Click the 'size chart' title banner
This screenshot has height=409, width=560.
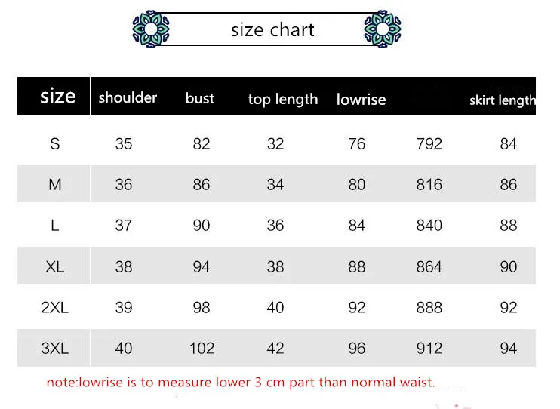(266, 29)
